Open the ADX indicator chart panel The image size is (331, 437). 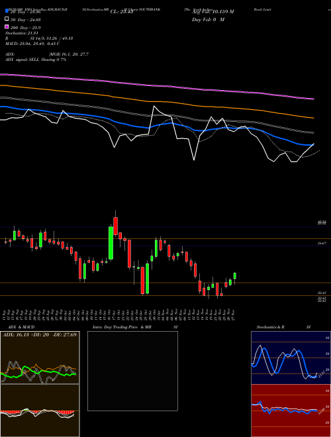[x=40, y=358]
